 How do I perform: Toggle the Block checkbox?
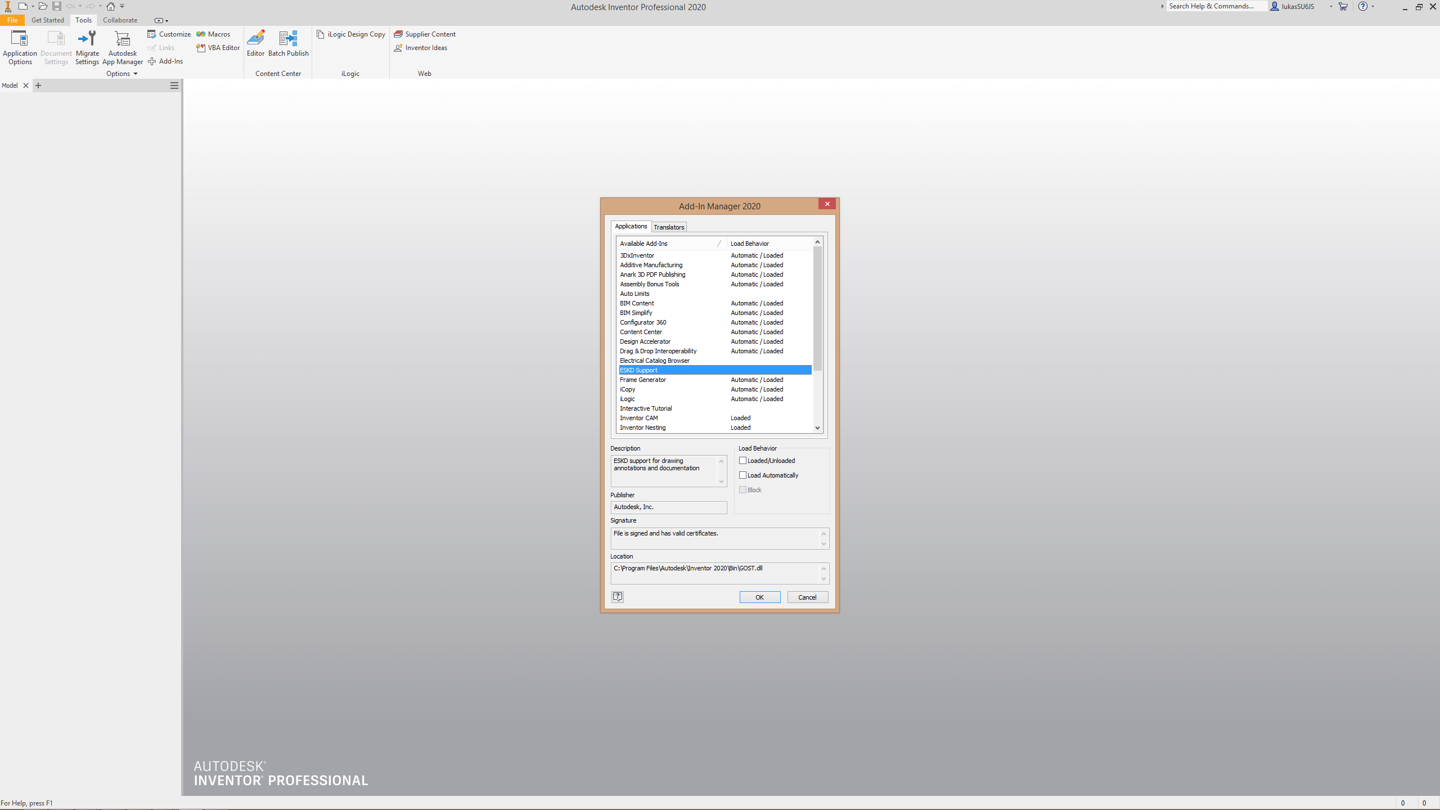click(x=742, y=489)
